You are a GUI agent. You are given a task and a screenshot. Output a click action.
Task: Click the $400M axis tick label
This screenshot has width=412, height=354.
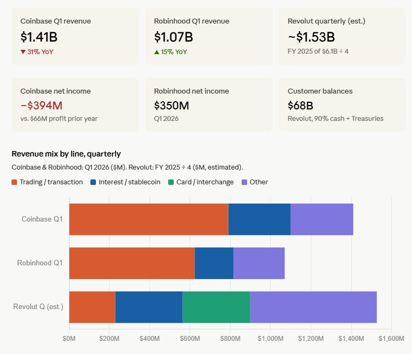point(150,339)
